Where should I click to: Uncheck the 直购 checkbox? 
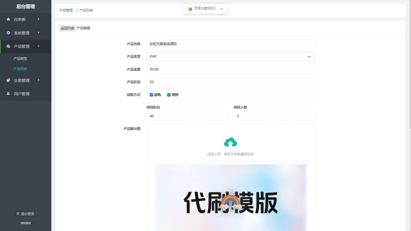(x=151, y=95)
